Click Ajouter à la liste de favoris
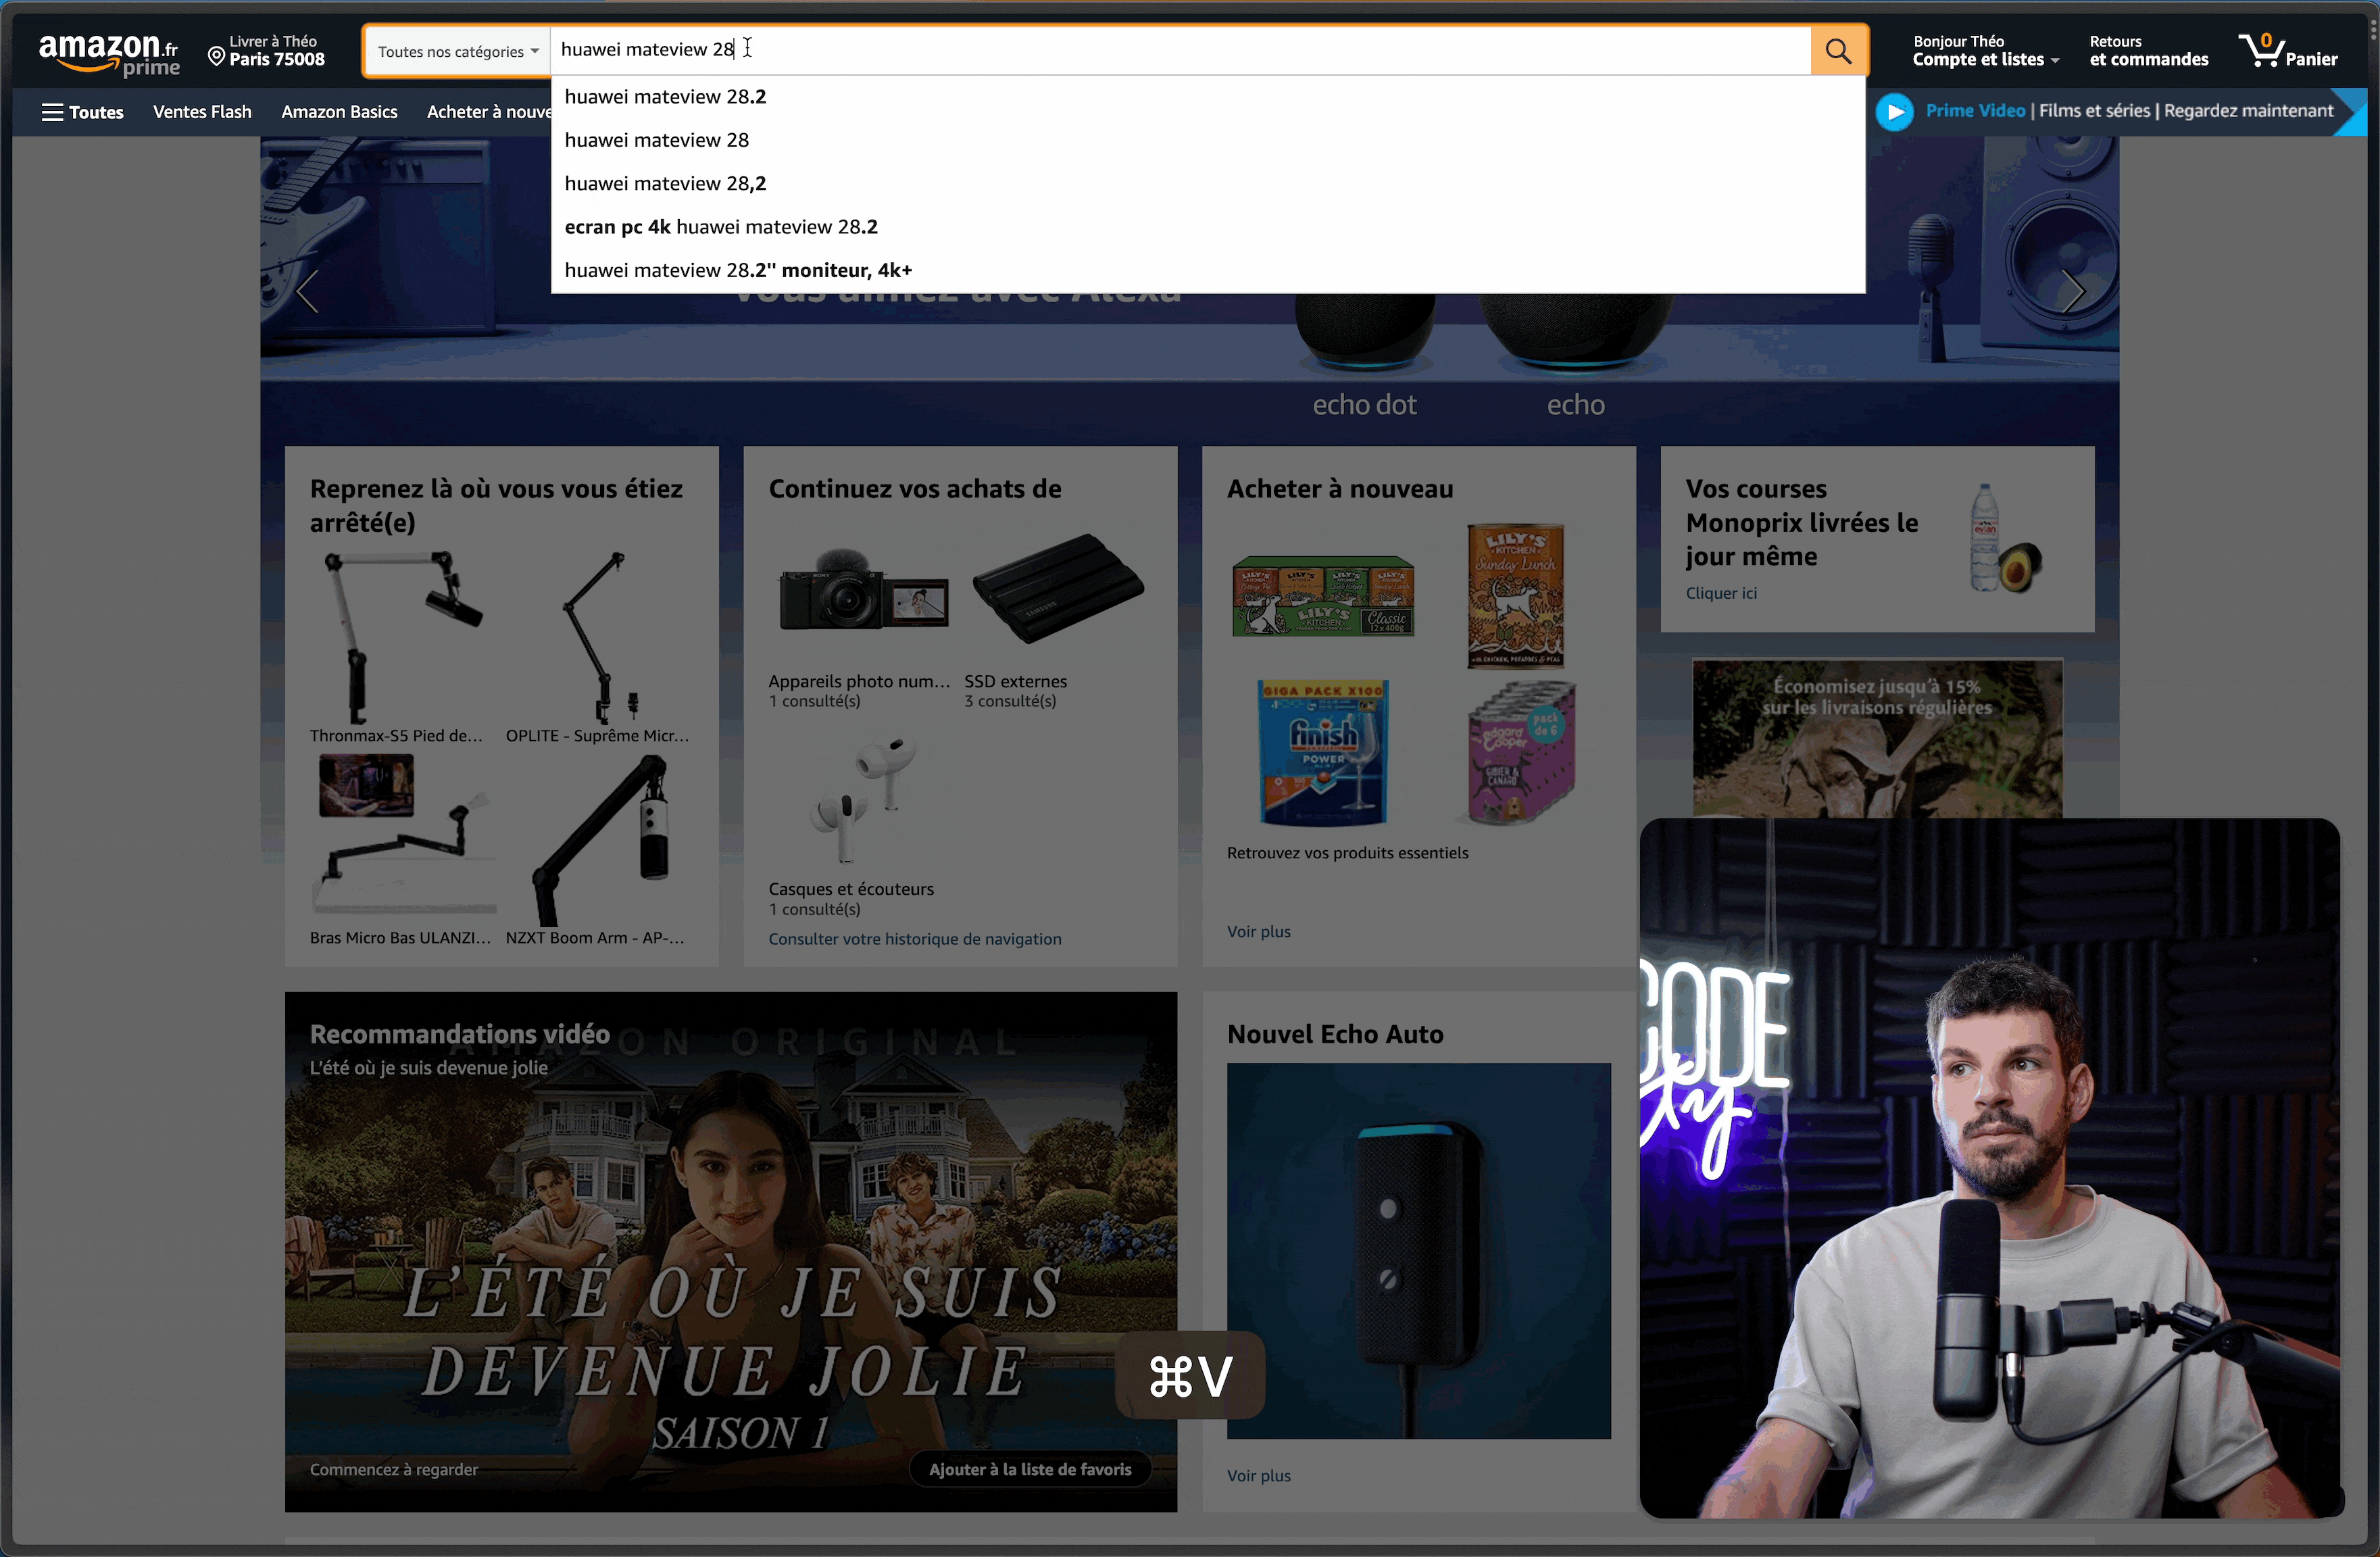The image size is (2380, 1557). 1029,1469
